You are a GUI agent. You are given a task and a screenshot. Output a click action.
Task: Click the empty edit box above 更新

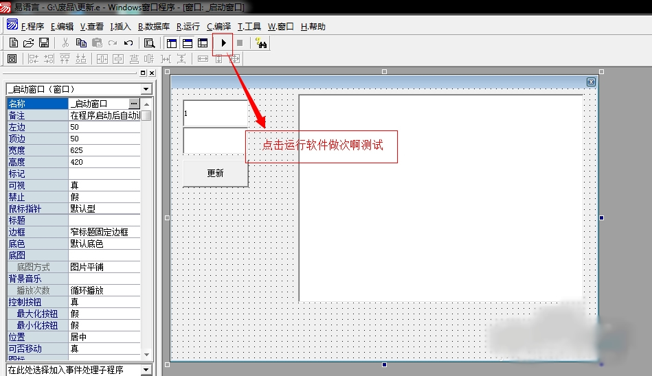pos(216,141)
